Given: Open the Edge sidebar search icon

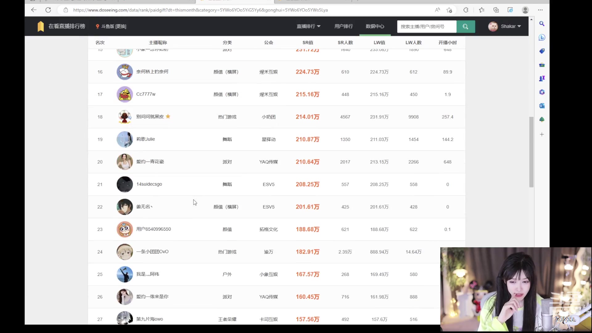Looking at the screenshot, I should [542, 24].
